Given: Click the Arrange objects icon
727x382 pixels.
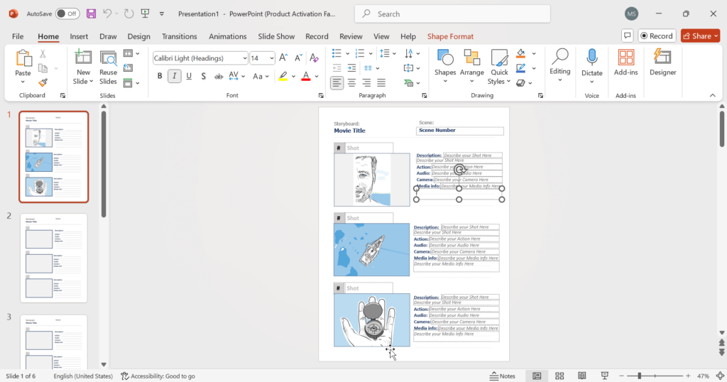Looking at the screenshot, I should tap(471, 62).
